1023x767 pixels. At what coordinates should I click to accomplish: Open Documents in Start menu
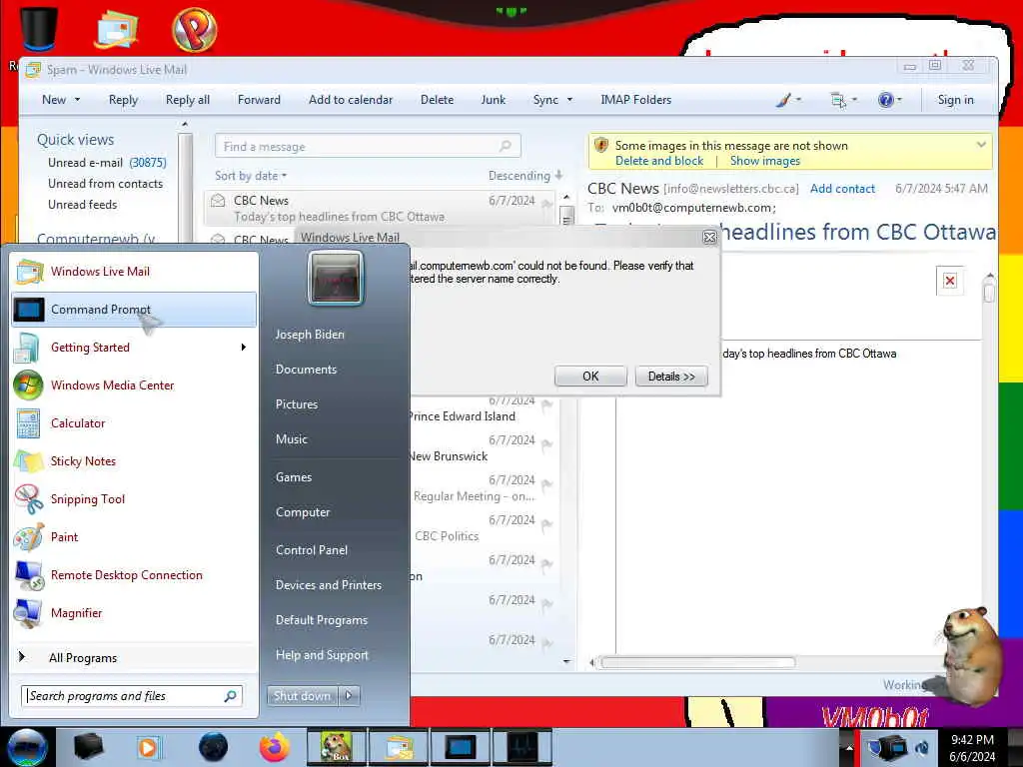click(306, 370)
